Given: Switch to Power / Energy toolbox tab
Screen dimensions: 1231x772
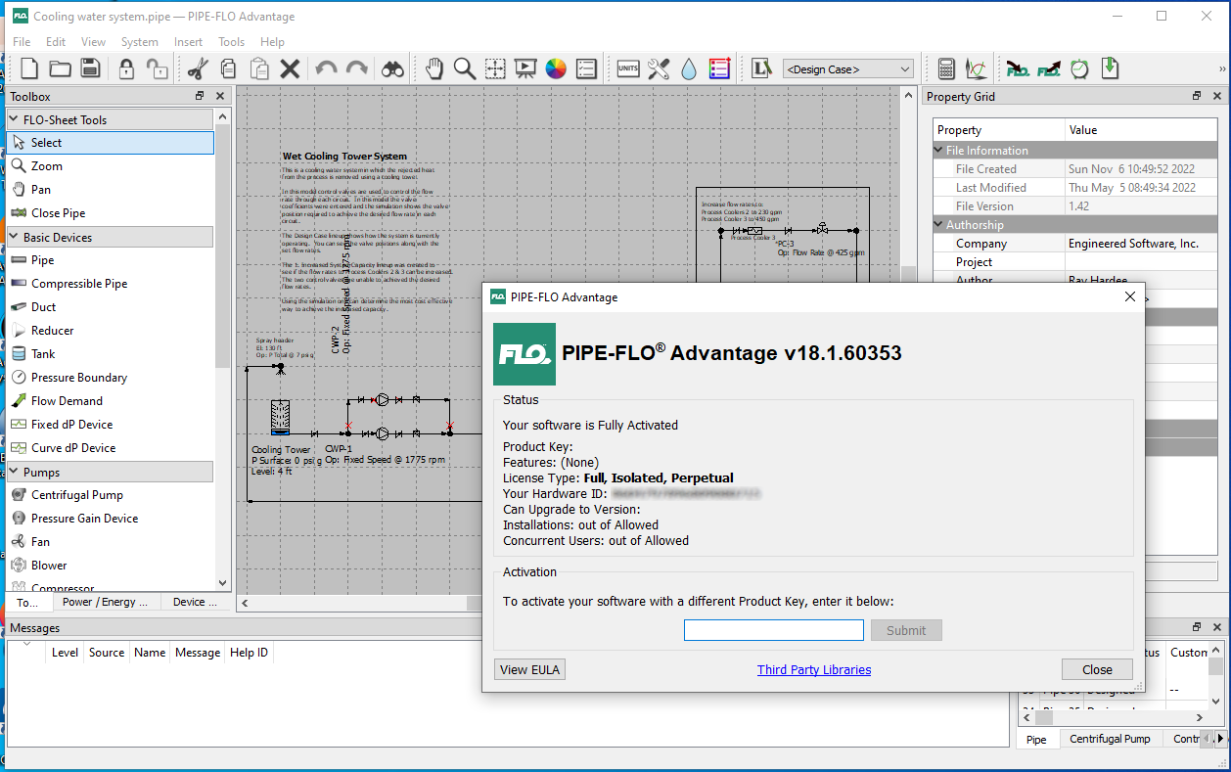Looking at the screenshot, I should tap(105, 602).
